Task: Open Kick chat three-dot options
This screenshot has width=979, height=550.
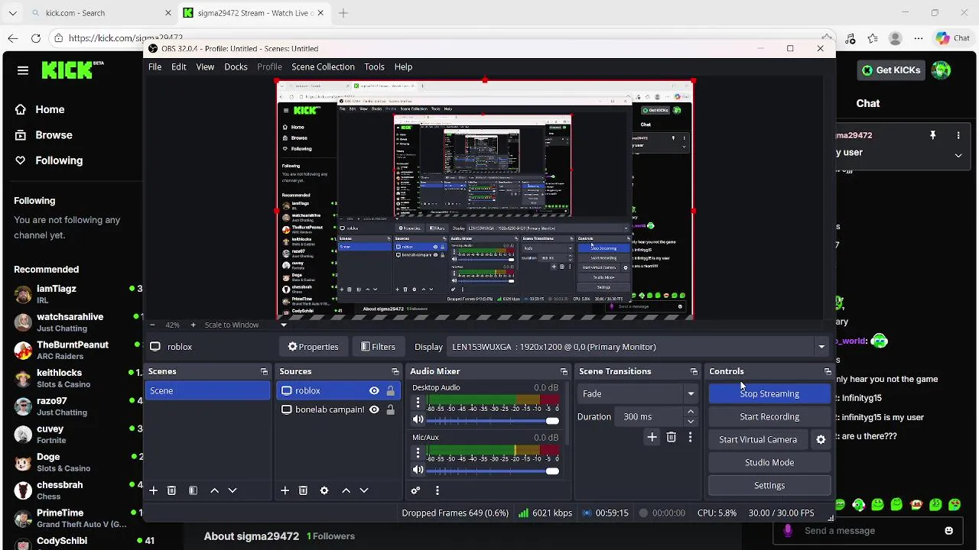Action: click(x=958, y=135)
